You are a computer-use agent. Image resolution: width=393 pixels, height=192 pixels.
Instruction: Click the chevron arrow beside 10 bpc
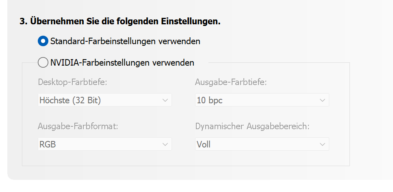pyautogui.click(x=322, y=100)
